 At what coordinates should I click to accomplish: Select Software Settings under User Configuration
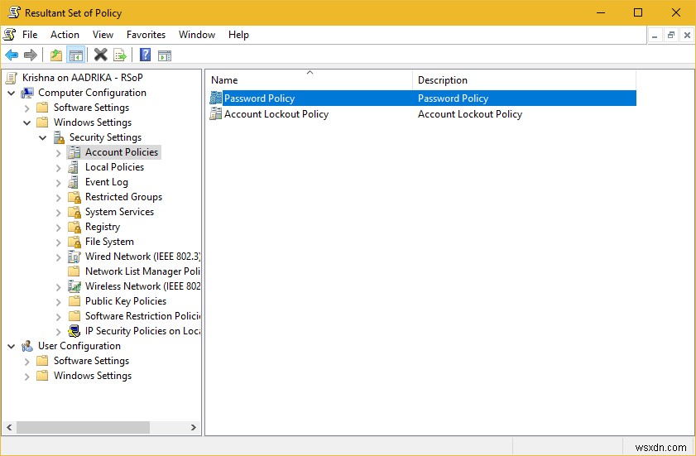[x=91, y=361]
